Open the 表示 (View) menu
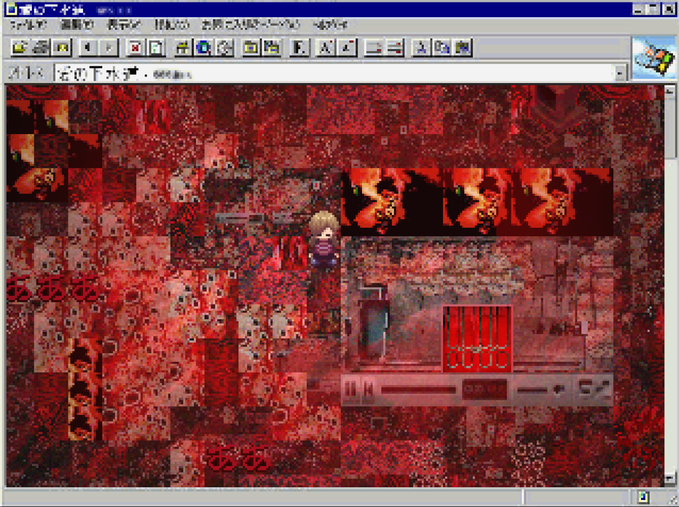The height and width of the screenshot is (507, 679). (124, 24)
